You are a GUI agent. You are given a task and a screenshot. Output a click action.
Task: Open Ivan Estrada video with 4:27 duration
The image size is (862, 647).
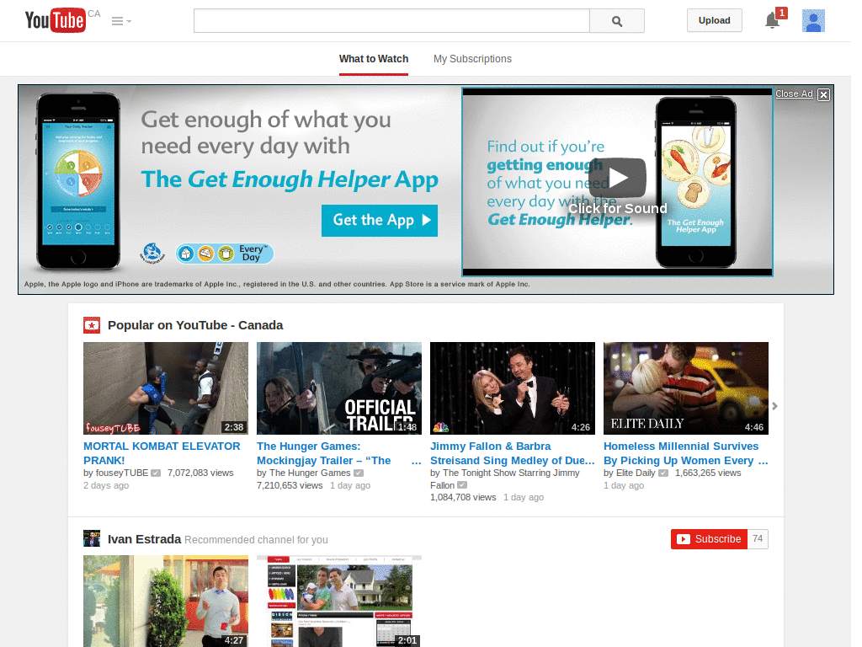point(166,601)
